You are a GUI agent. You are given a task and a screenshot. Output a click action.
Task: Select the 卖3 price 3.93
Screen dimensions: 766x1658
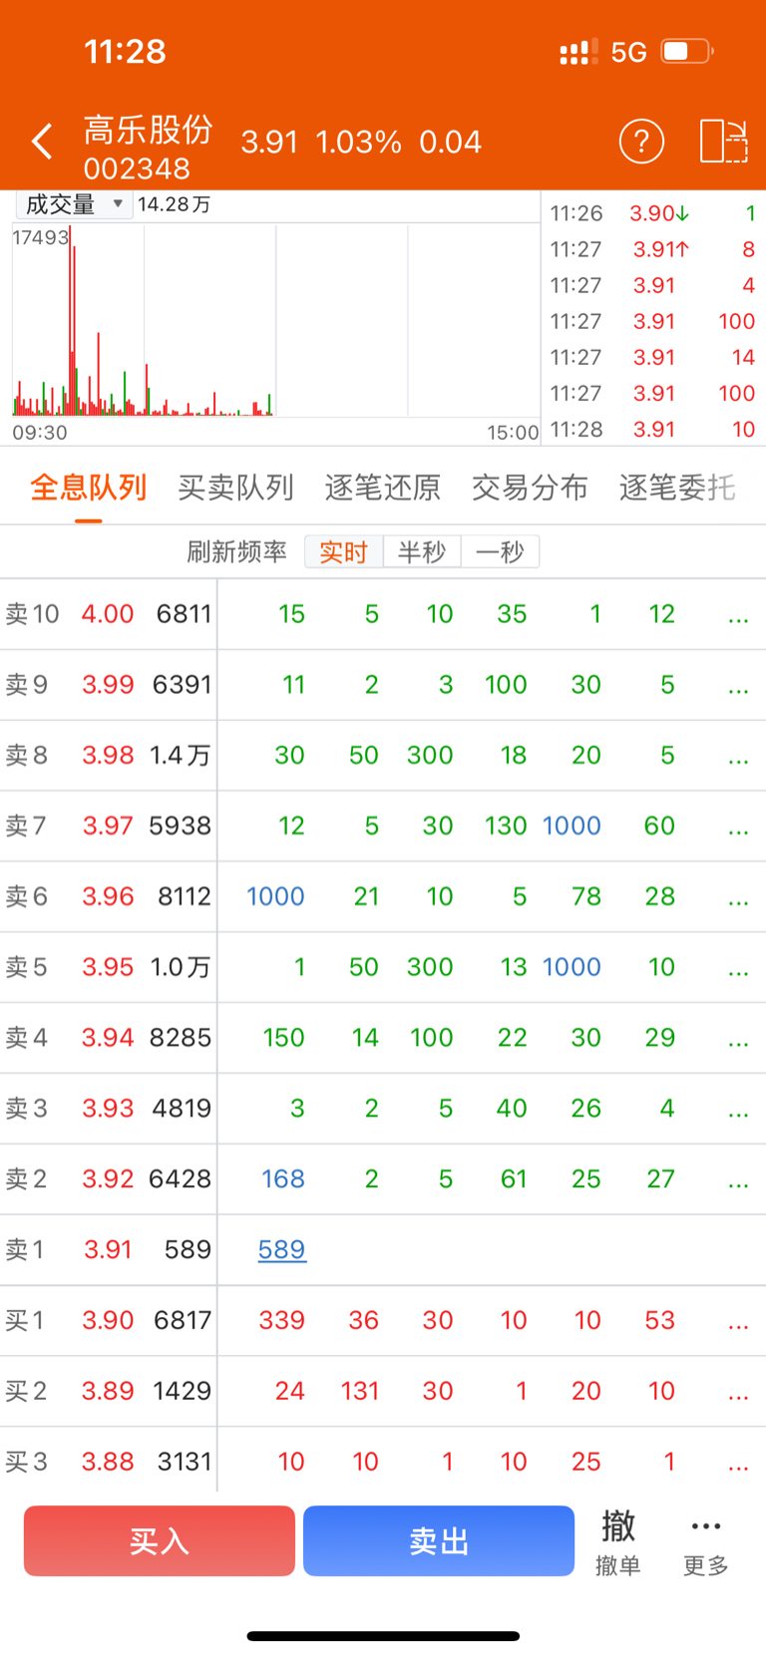point(108,1109)
